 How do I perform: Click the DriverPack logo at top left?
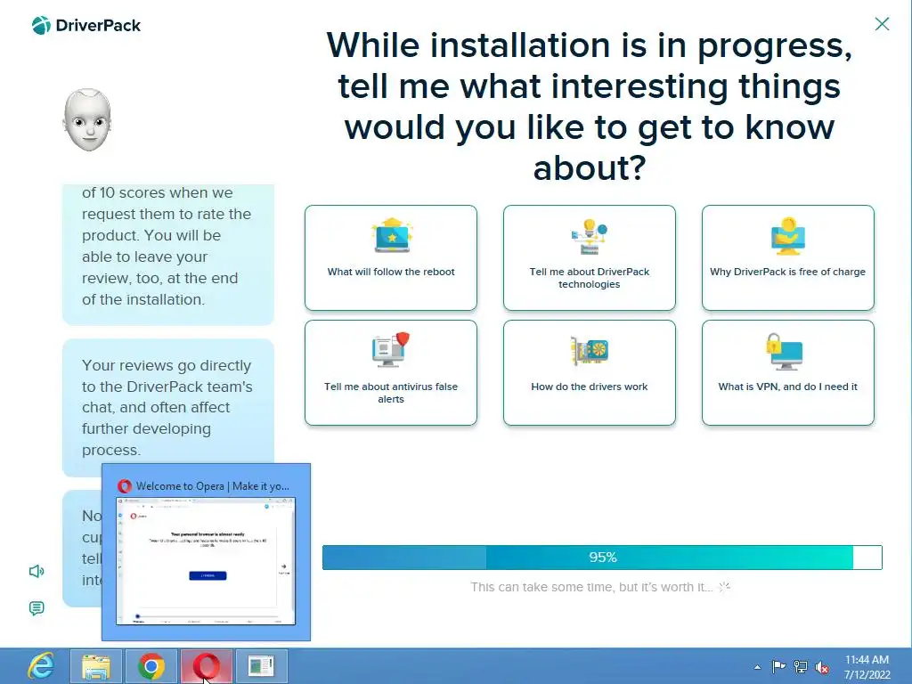(x=86, y=26)
